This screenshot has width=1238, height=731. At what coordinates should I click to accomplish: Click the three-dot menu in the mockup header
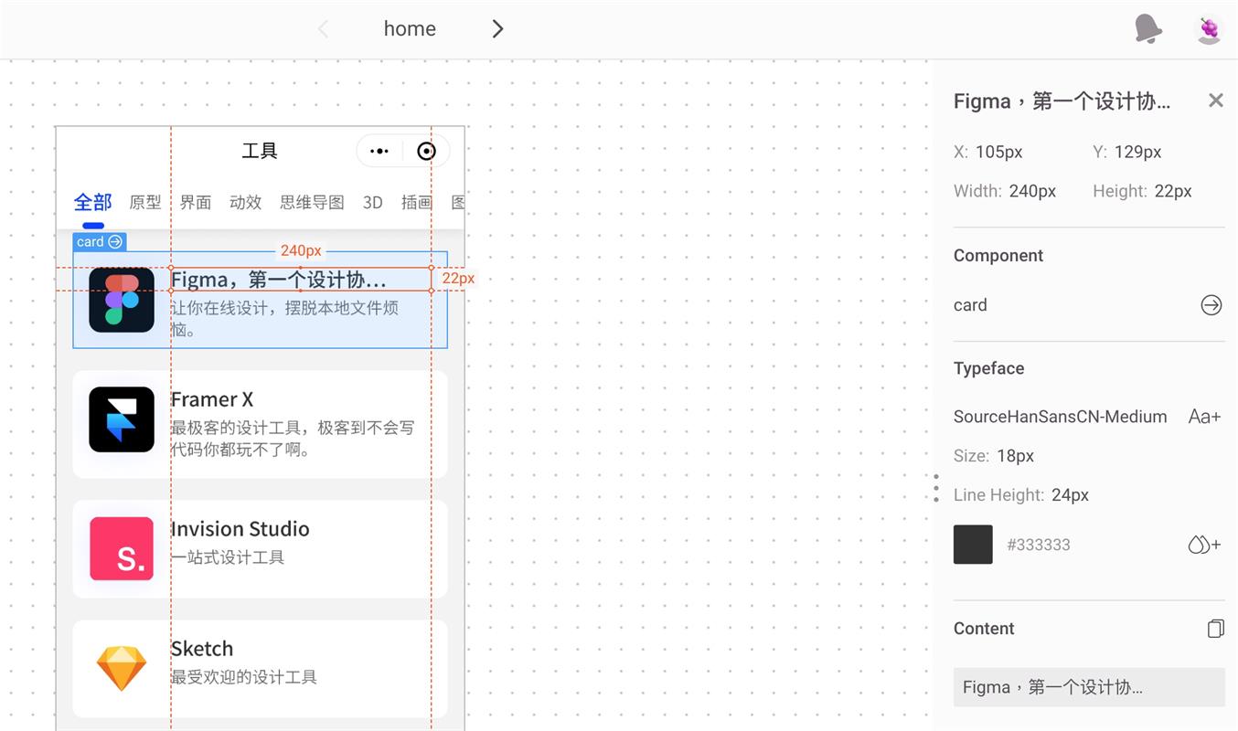[x=379, y=152]
